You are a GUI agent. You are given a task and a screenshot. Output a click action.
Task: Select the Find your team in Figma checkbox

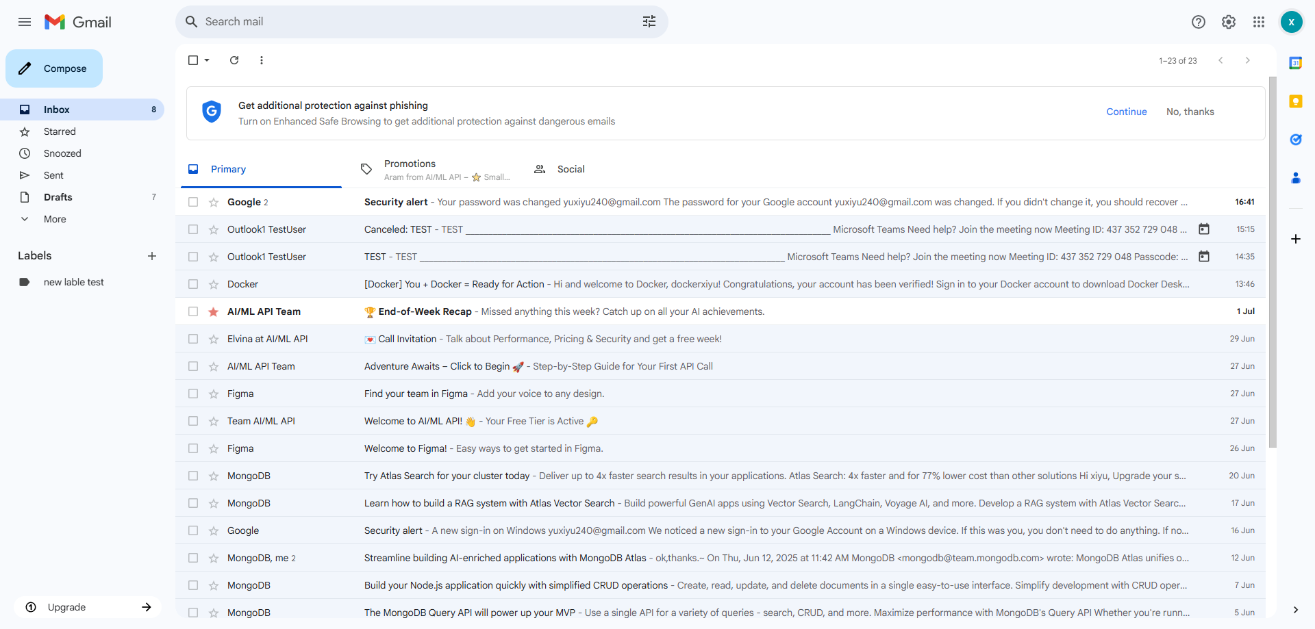point(193,394)
